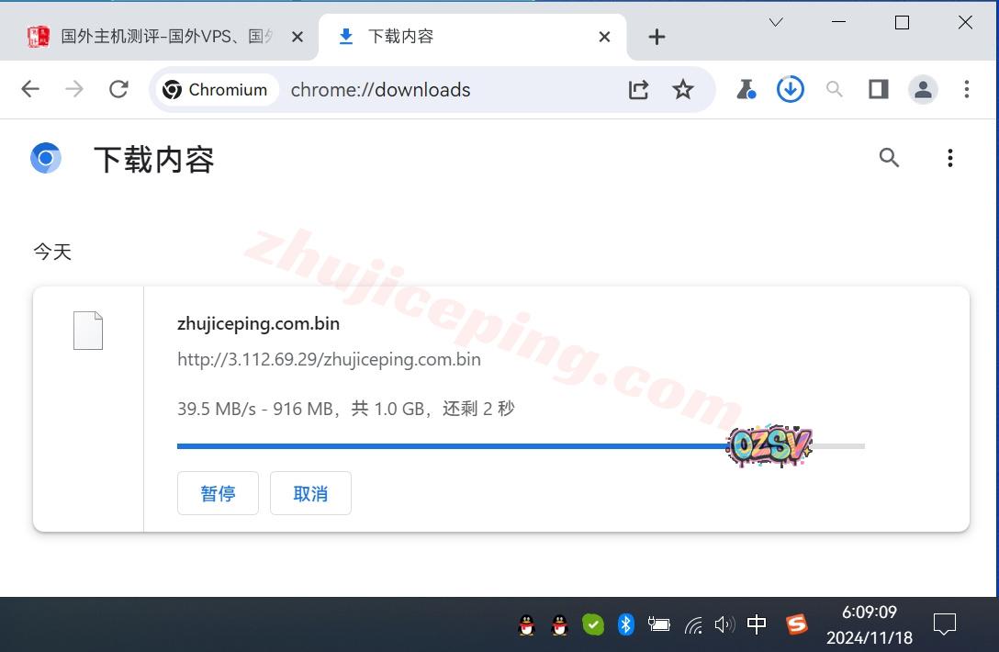
Task: Open the share page icon in address bar
Action: [638, 89]
